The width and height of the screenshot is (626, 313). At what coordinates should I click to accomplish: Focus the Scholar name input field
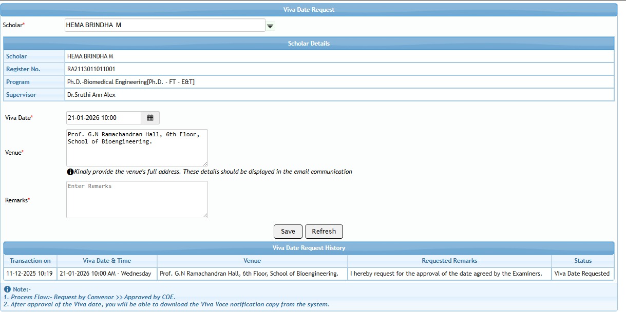(164, 25)
